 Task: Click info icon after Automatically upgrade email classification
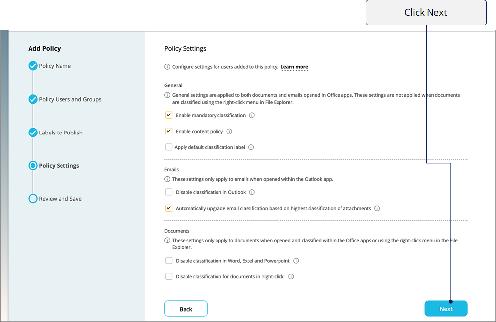click(x=377, y=208)
